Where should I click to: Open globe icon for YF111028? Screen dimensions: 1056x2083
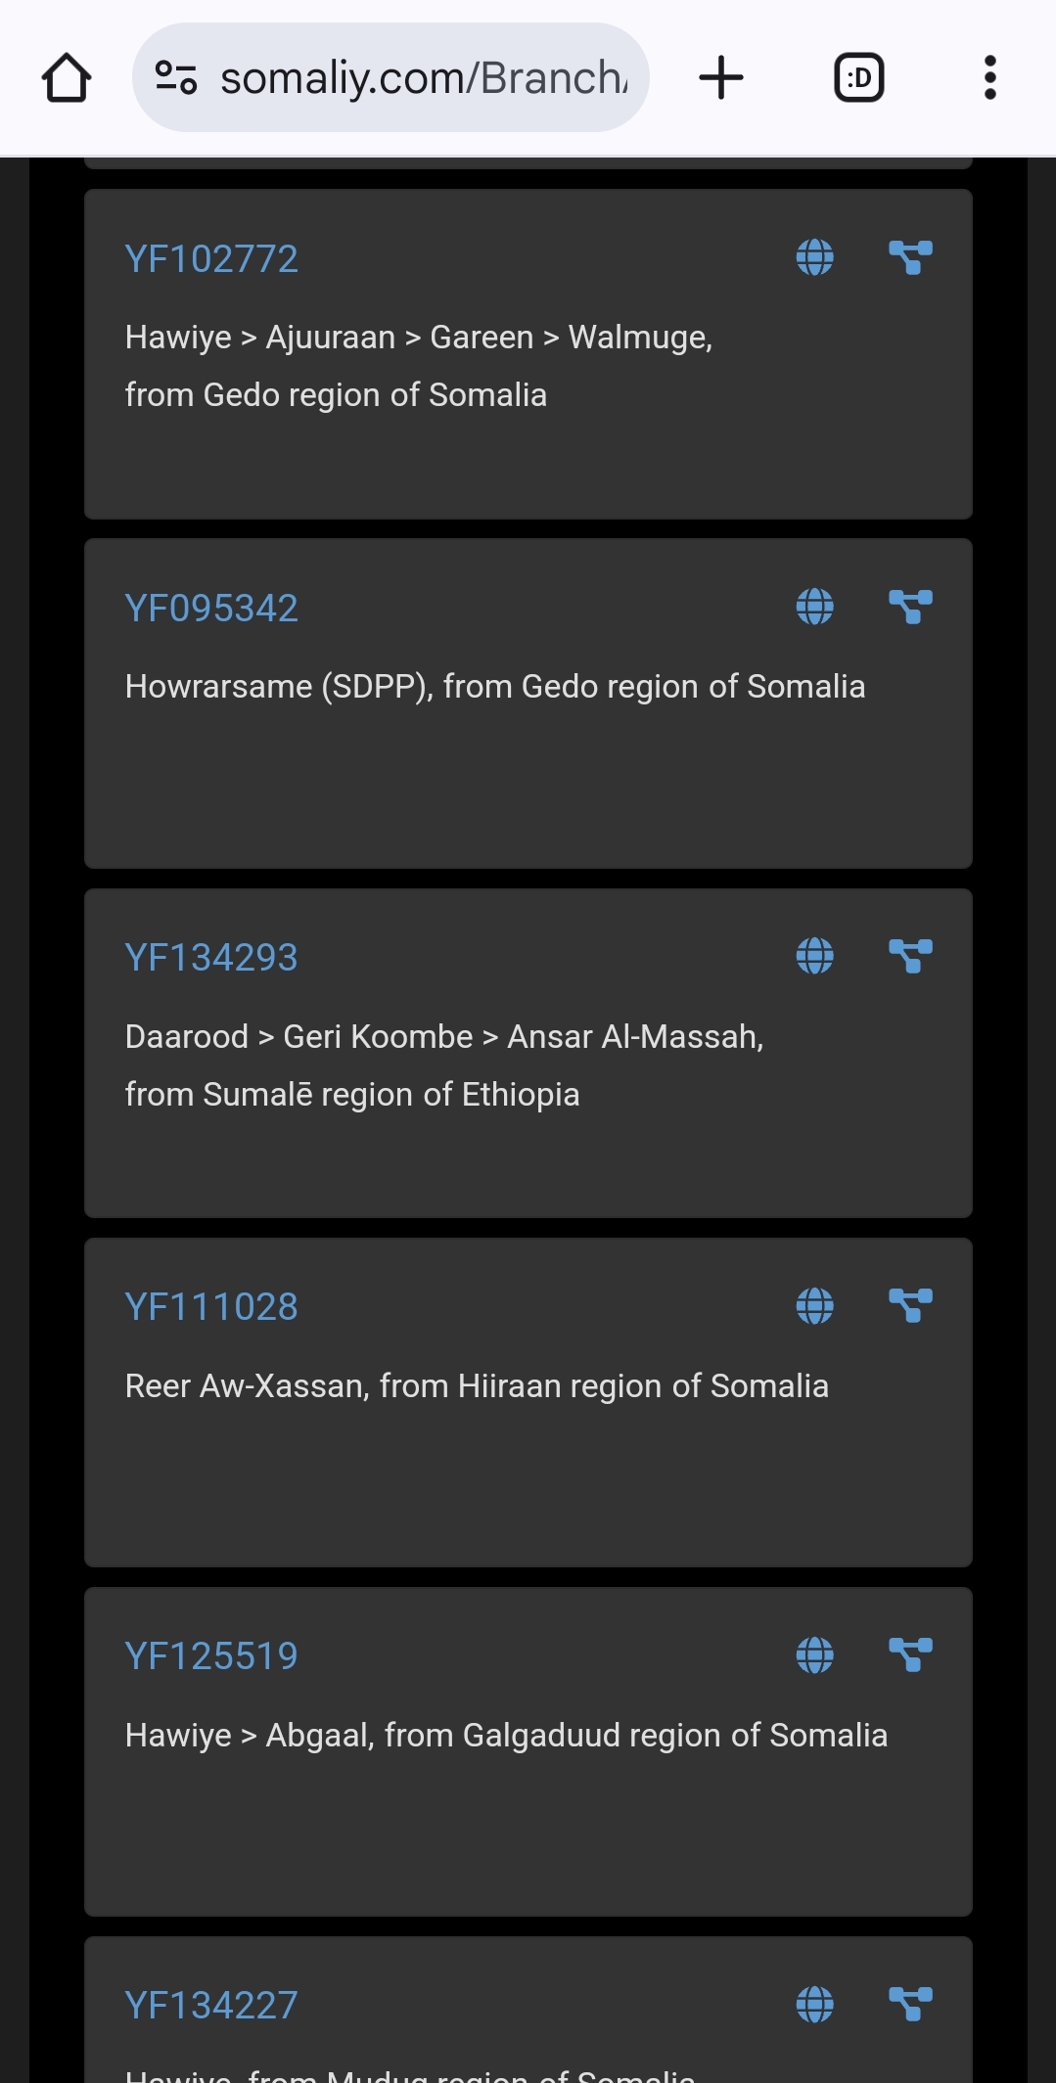pyautogui.click(x=814, y=1306)
